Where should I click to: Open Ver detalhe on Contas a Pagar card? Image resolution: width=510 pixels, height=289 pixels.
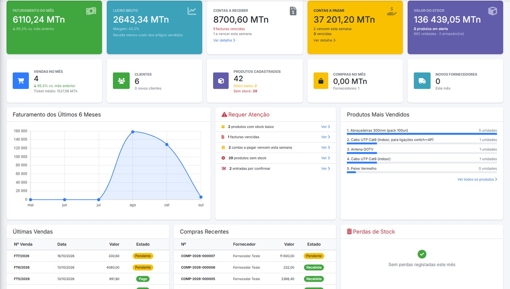point(325,40)
